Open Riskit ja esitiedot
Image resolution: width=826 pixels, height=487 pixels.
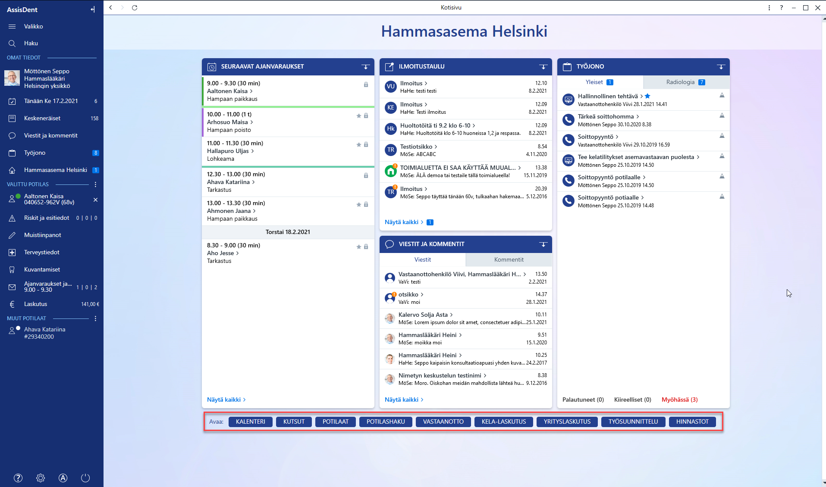pos(52,218)
